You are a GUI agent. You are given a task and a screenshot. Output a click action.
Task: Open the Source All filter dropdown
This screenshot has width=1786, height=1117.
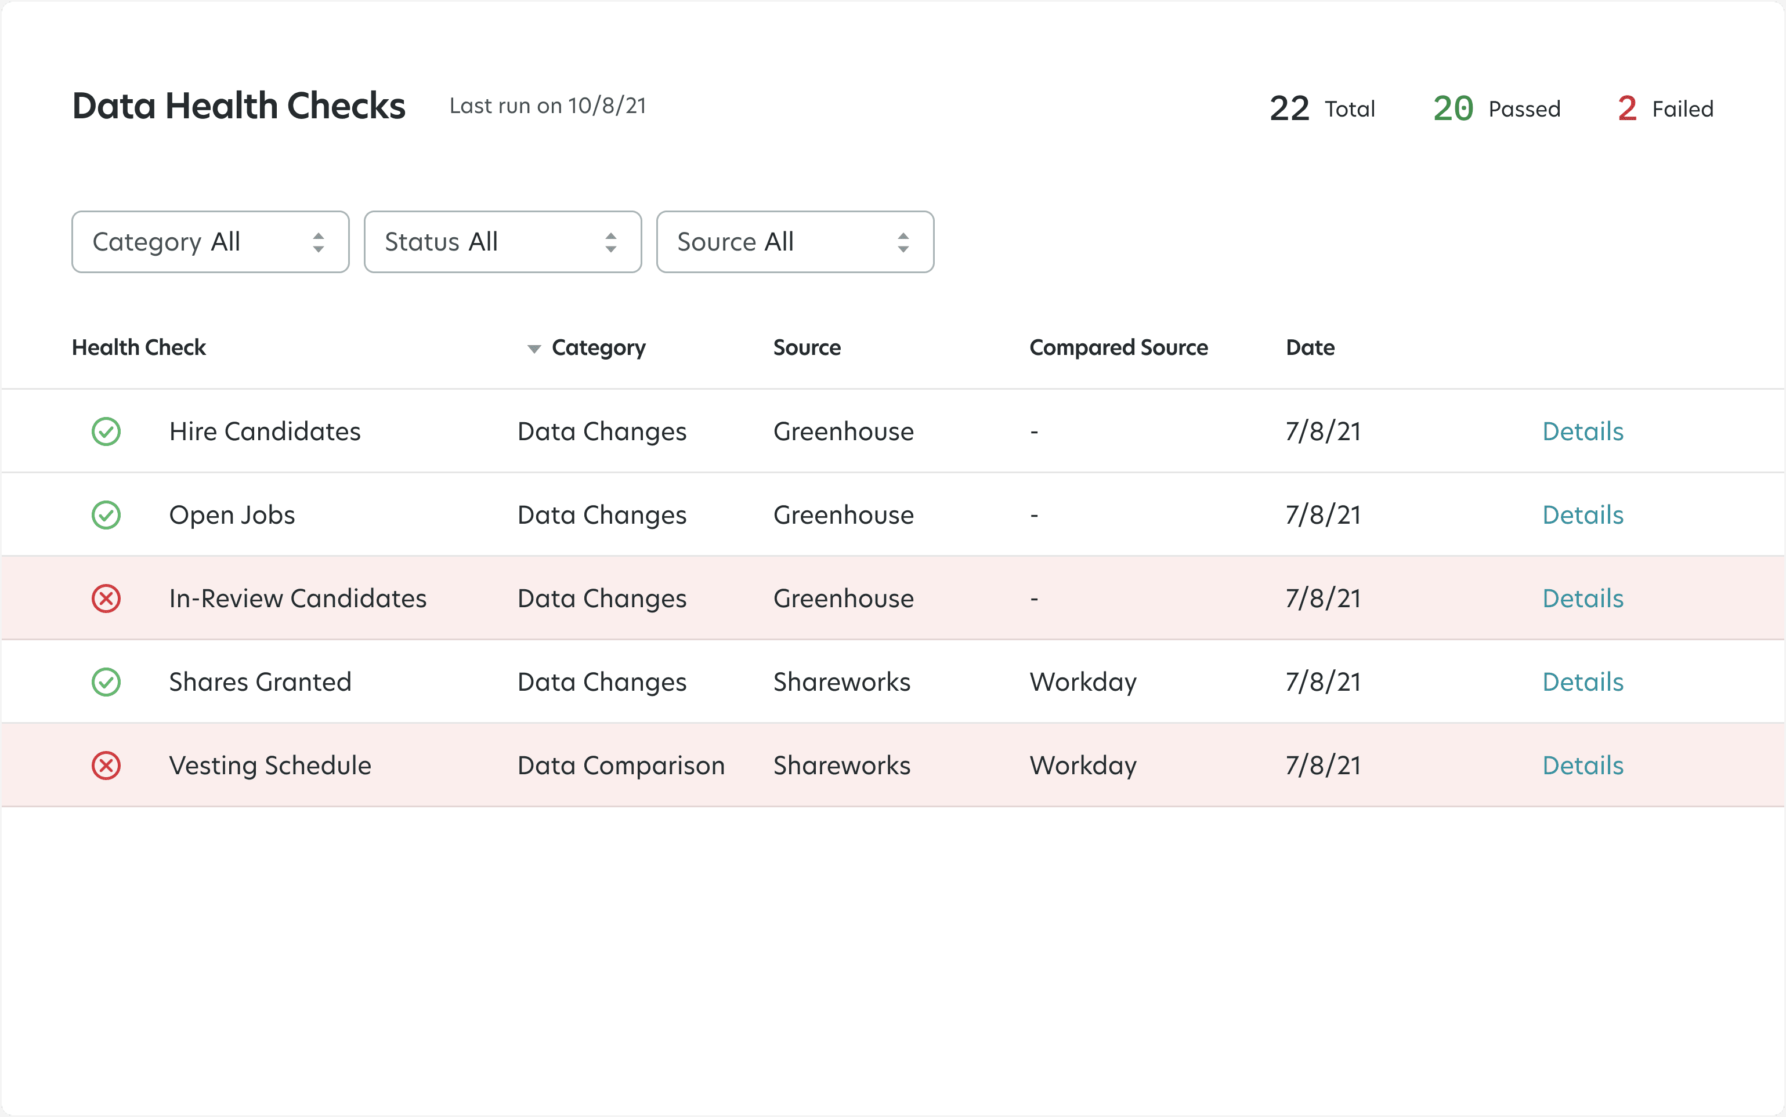point(794,242)
